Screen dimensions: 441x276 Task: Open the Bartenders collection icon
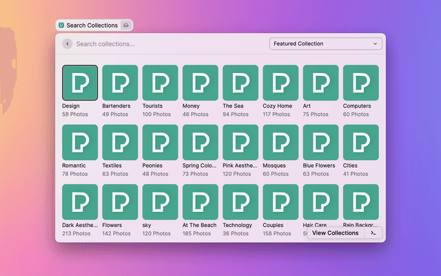[x=120, y=83]
